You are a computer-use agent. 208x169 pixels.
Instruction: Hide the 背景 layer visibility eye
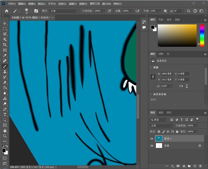tap(152, 146)
